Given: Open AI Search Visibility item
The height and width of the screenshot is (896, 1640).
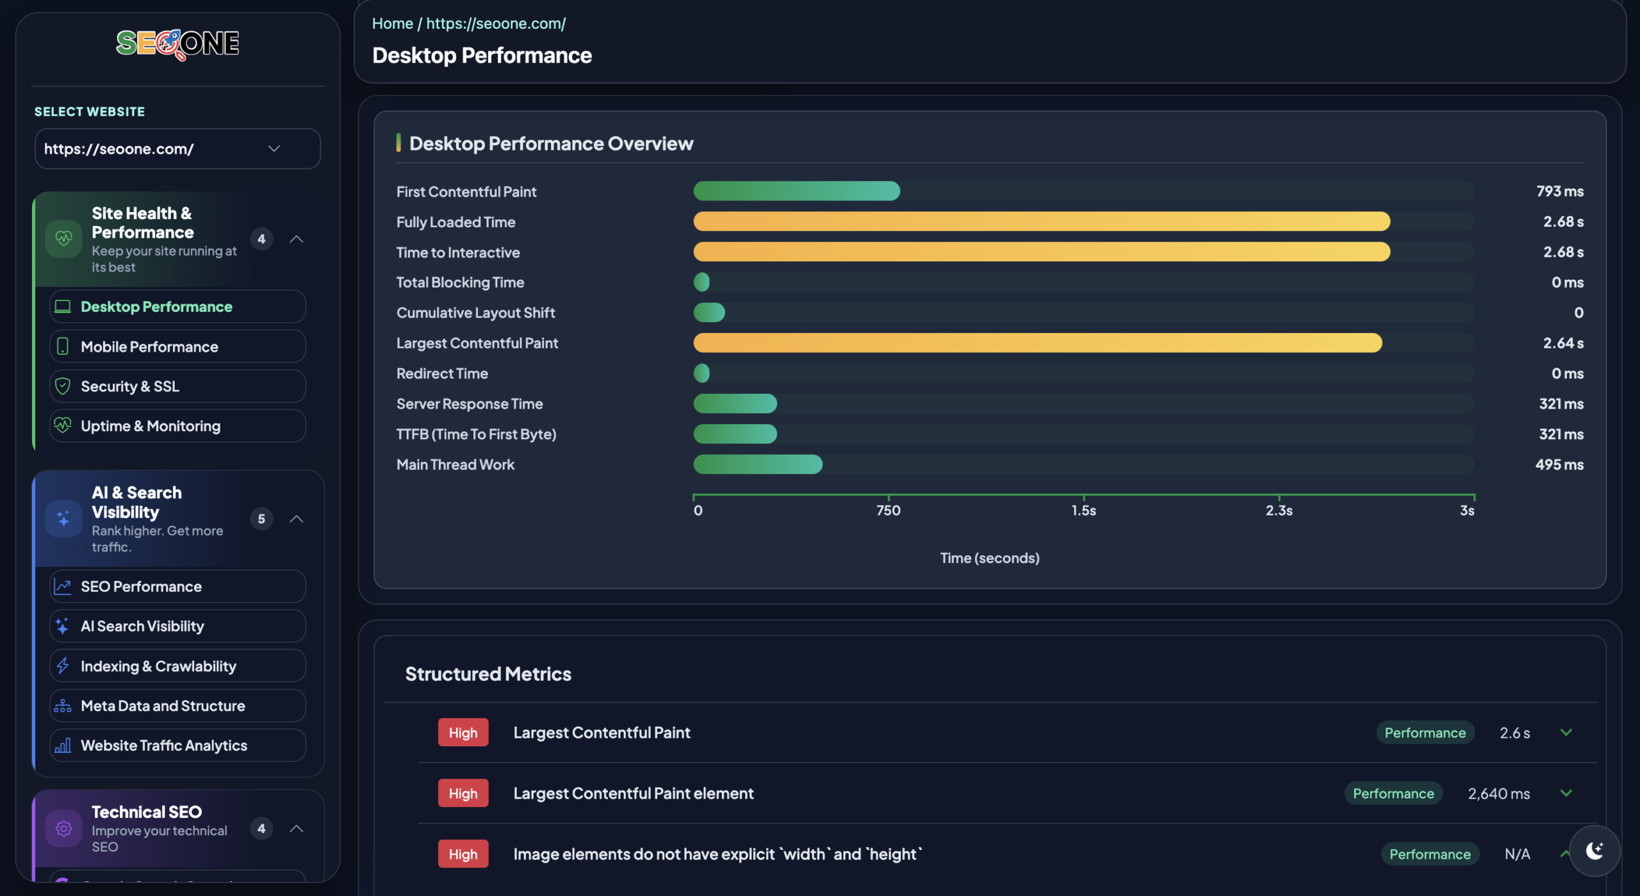Looking at the screenshot, I should point(177,626).
